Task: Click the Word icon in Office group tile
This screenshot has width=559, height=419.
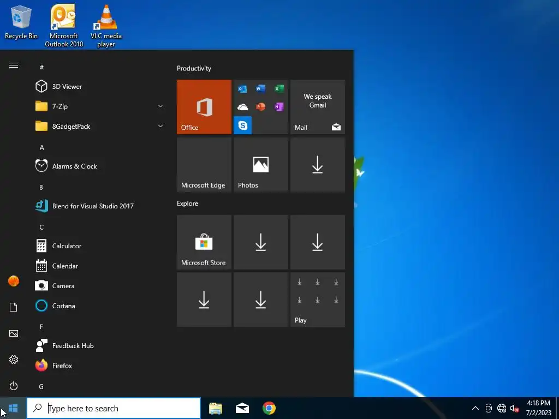Action: (260, 88)
